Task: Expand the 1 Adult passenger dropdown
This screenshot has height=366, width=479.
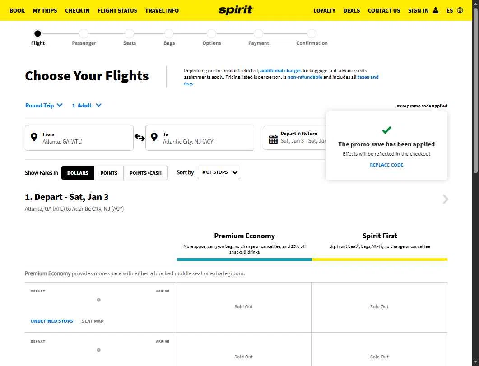Action: 87,106
